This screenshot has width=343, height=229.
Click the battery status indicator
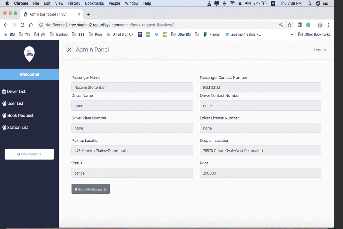coord(260,3)
